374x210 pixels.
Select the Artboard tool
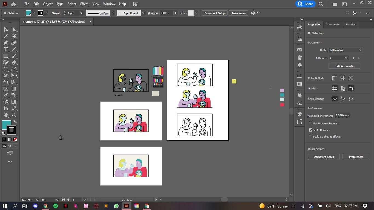click(x=6, y=108)
